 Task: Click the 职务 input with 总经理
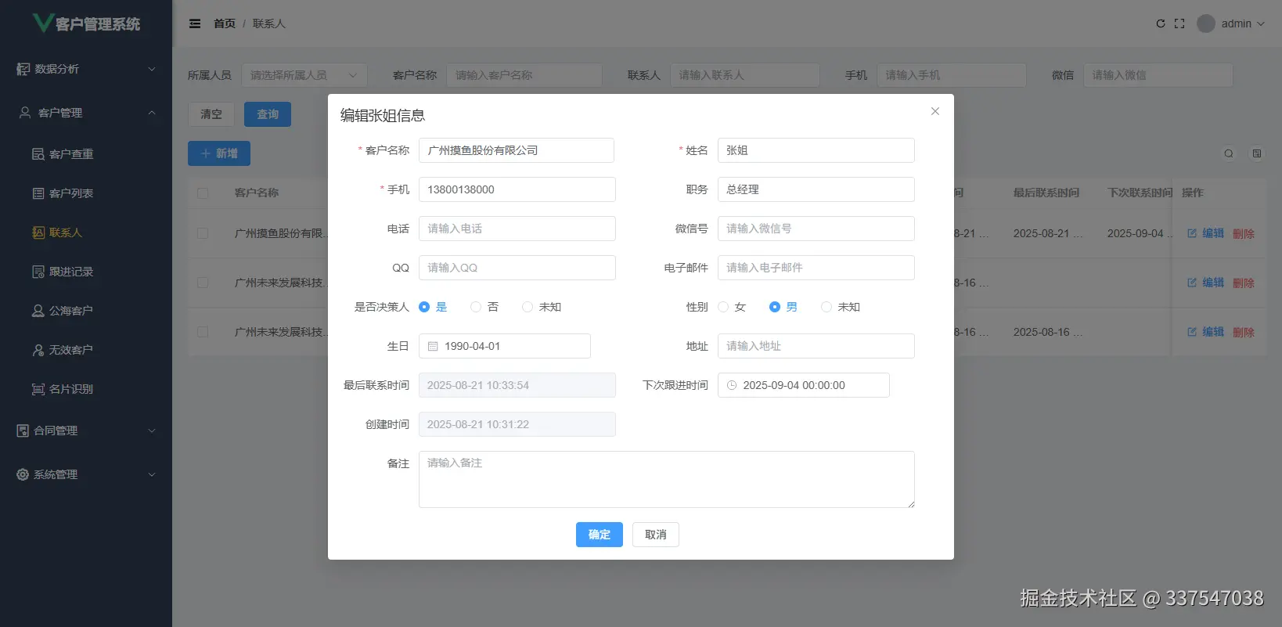(x=816, y=189)
